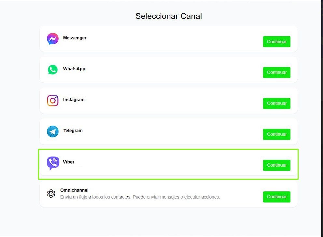The image size is (323, 237).
Task: Select the Viber label text
Action: (x=69, y=162)
